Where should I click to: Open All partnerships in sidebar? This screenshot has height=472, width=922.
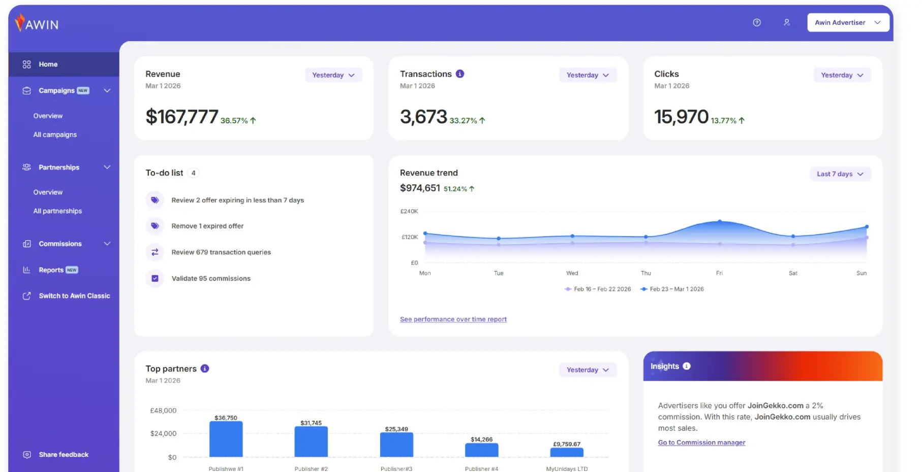point(57,211)
